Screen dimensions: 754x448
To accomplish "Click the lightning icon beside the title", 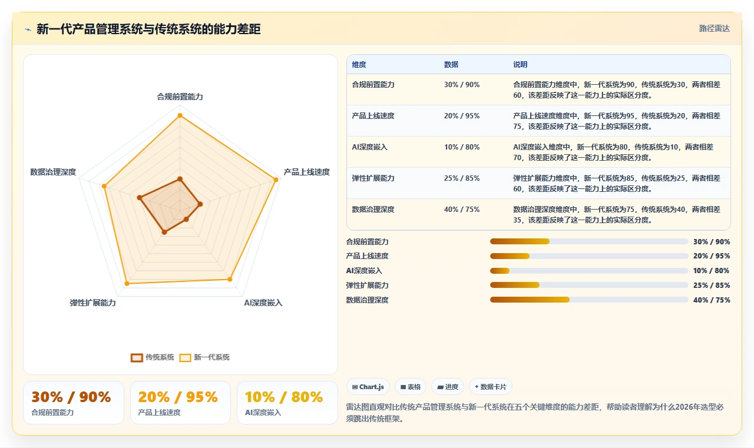I will tap(28, 29).
